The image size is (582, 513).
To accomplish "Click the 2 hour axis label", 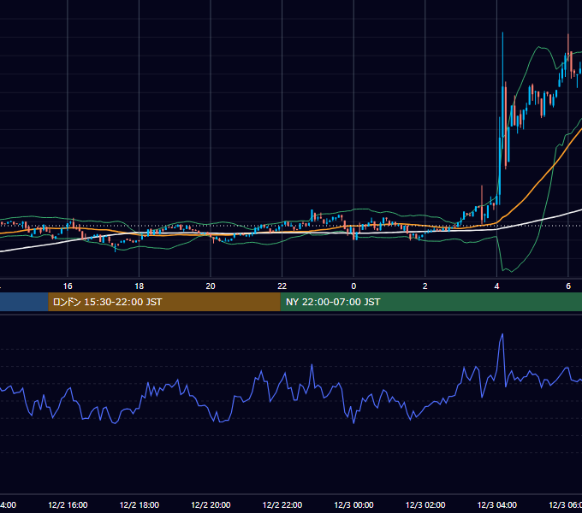I will [425, 286].
